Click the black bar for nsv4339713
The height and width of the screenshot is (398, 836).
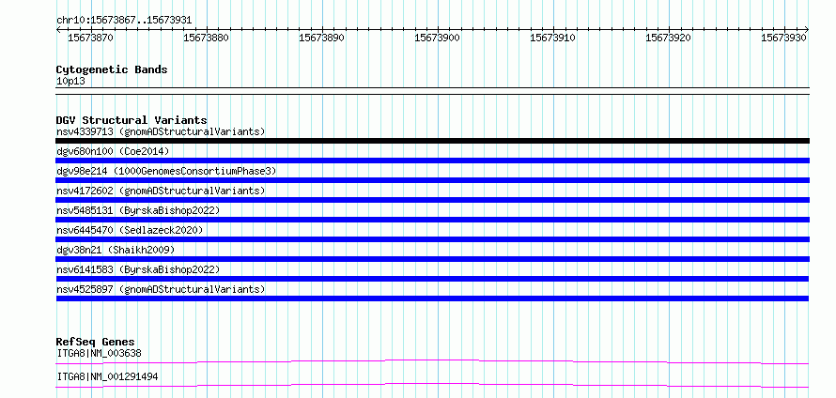pyautogui.click(x=433, y=141)
